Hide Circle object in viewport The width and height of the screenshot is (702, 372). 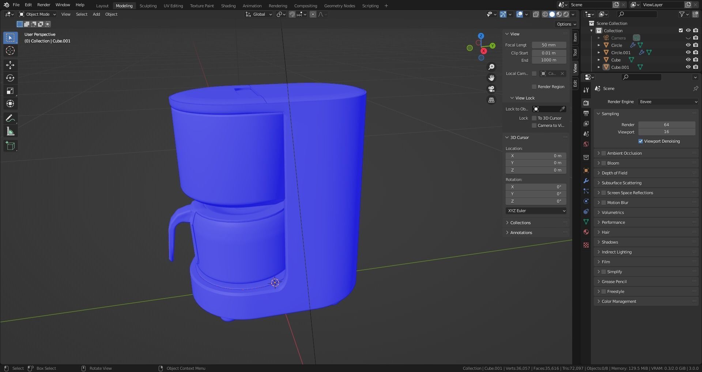click(688, 45)
